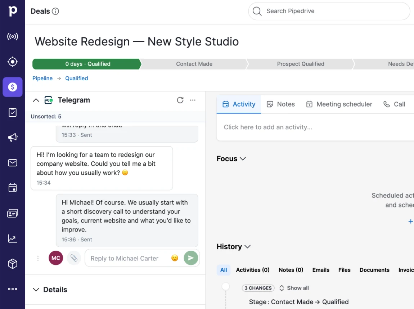The image size is (414, 309).
Task: Select the Qualified pipeline stage
Action: pyautogui.click(x=87, y=64)
